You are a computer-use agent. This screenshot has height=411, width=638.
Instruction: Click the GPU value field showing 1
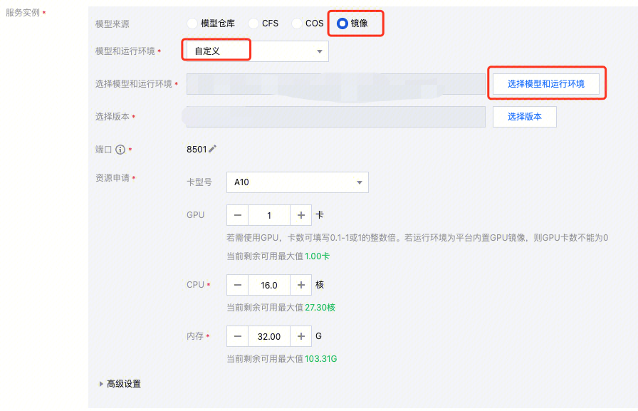click(269, 215)
